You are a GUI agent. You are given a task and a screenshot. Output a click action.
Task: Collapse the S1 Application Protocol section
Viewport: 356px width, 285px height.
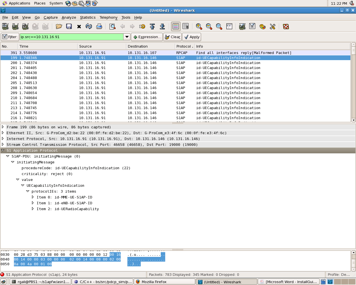coord(3,150)
